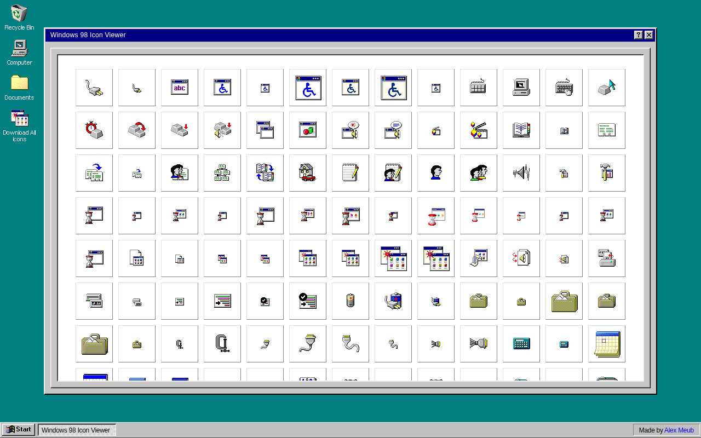This screenshot has height=438, width=701.
Task: Click the organization chart icon
Action: pyautogui.click(x=222, y=172)
